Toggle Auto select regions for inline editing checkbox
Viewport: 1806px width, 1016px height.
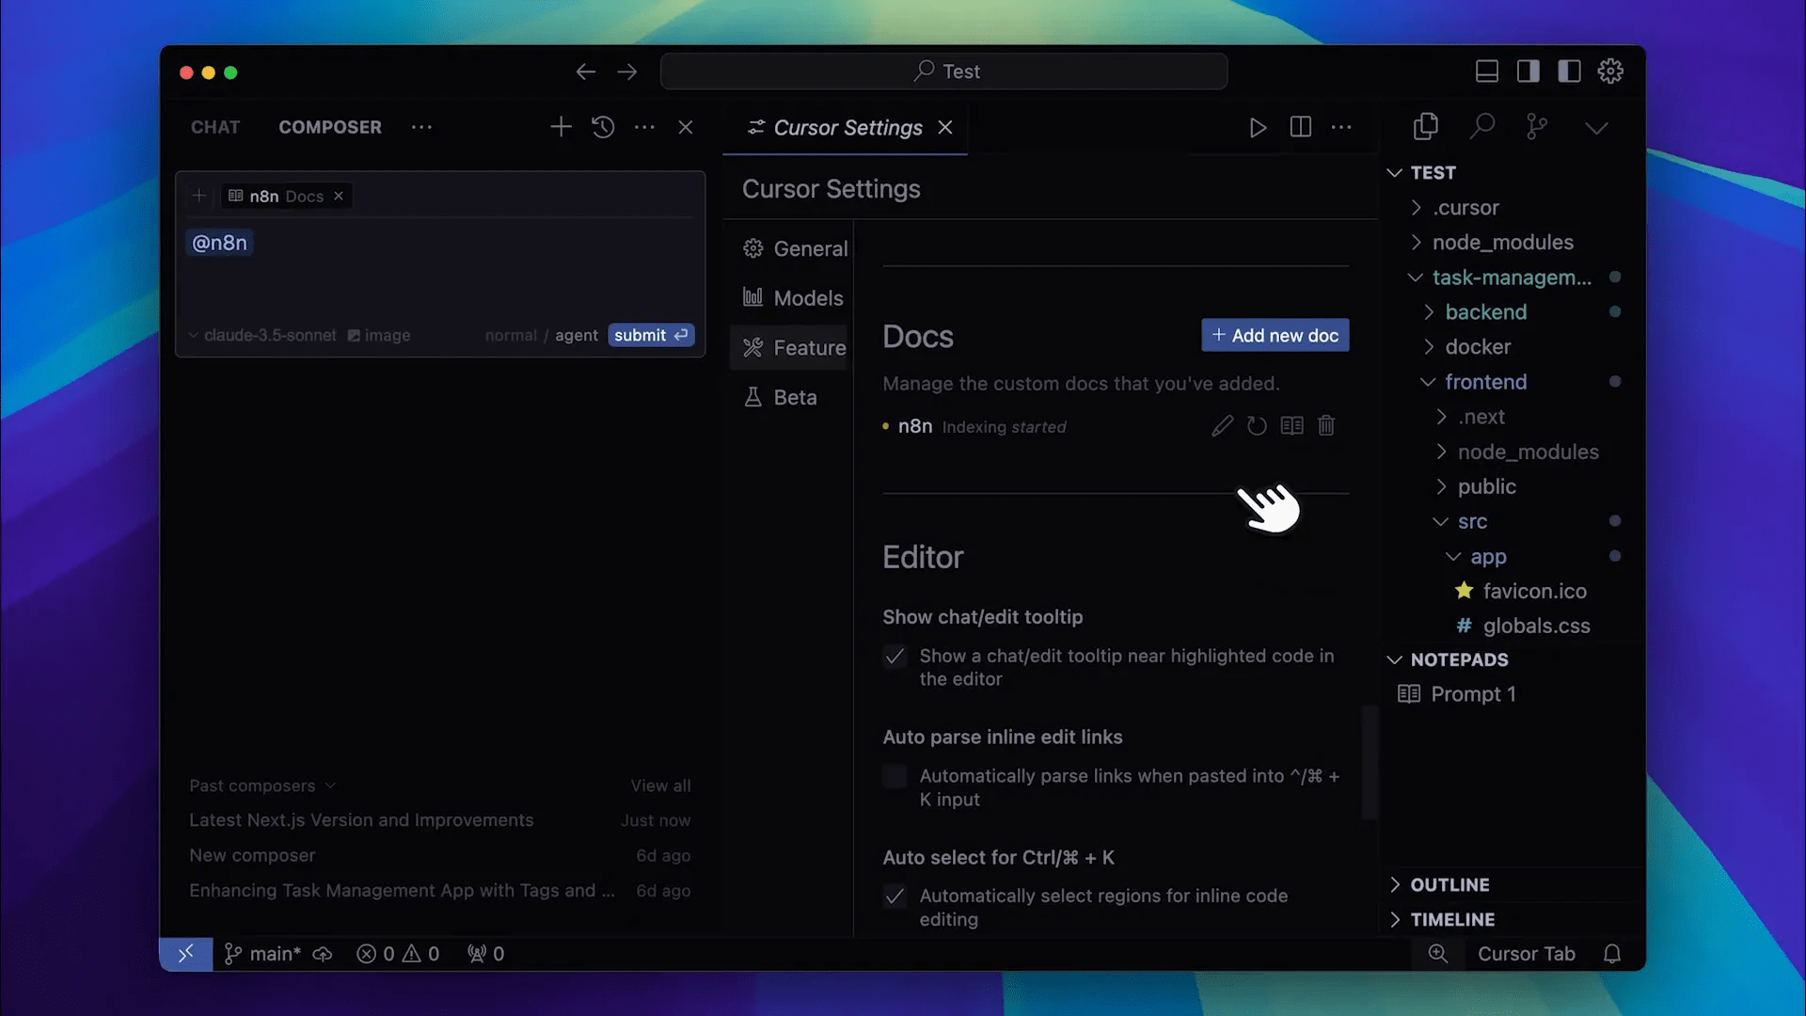[895, 897]
